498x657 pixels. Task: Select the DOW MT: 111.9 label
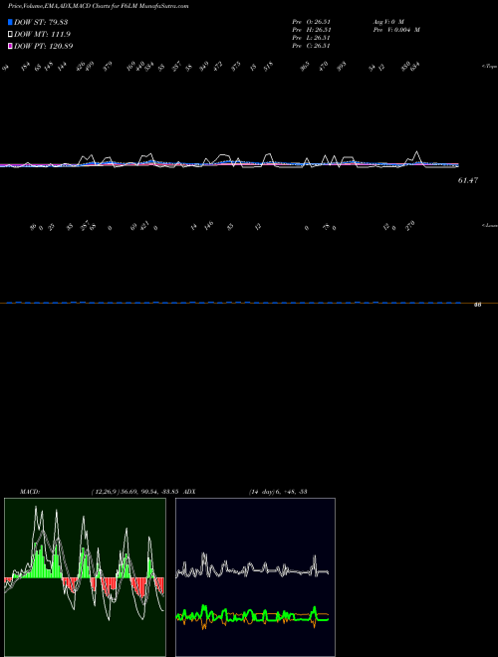(42, 35)
